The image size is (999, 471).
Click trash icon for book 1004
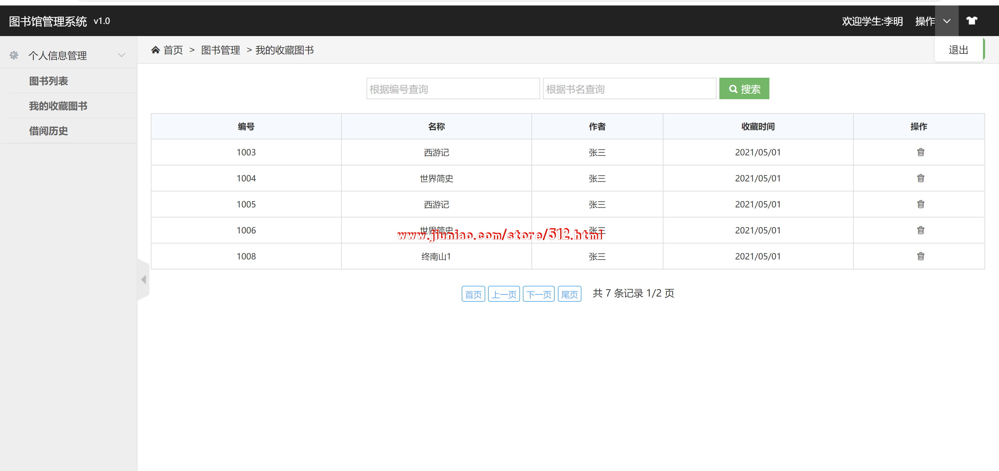point(920,178)
